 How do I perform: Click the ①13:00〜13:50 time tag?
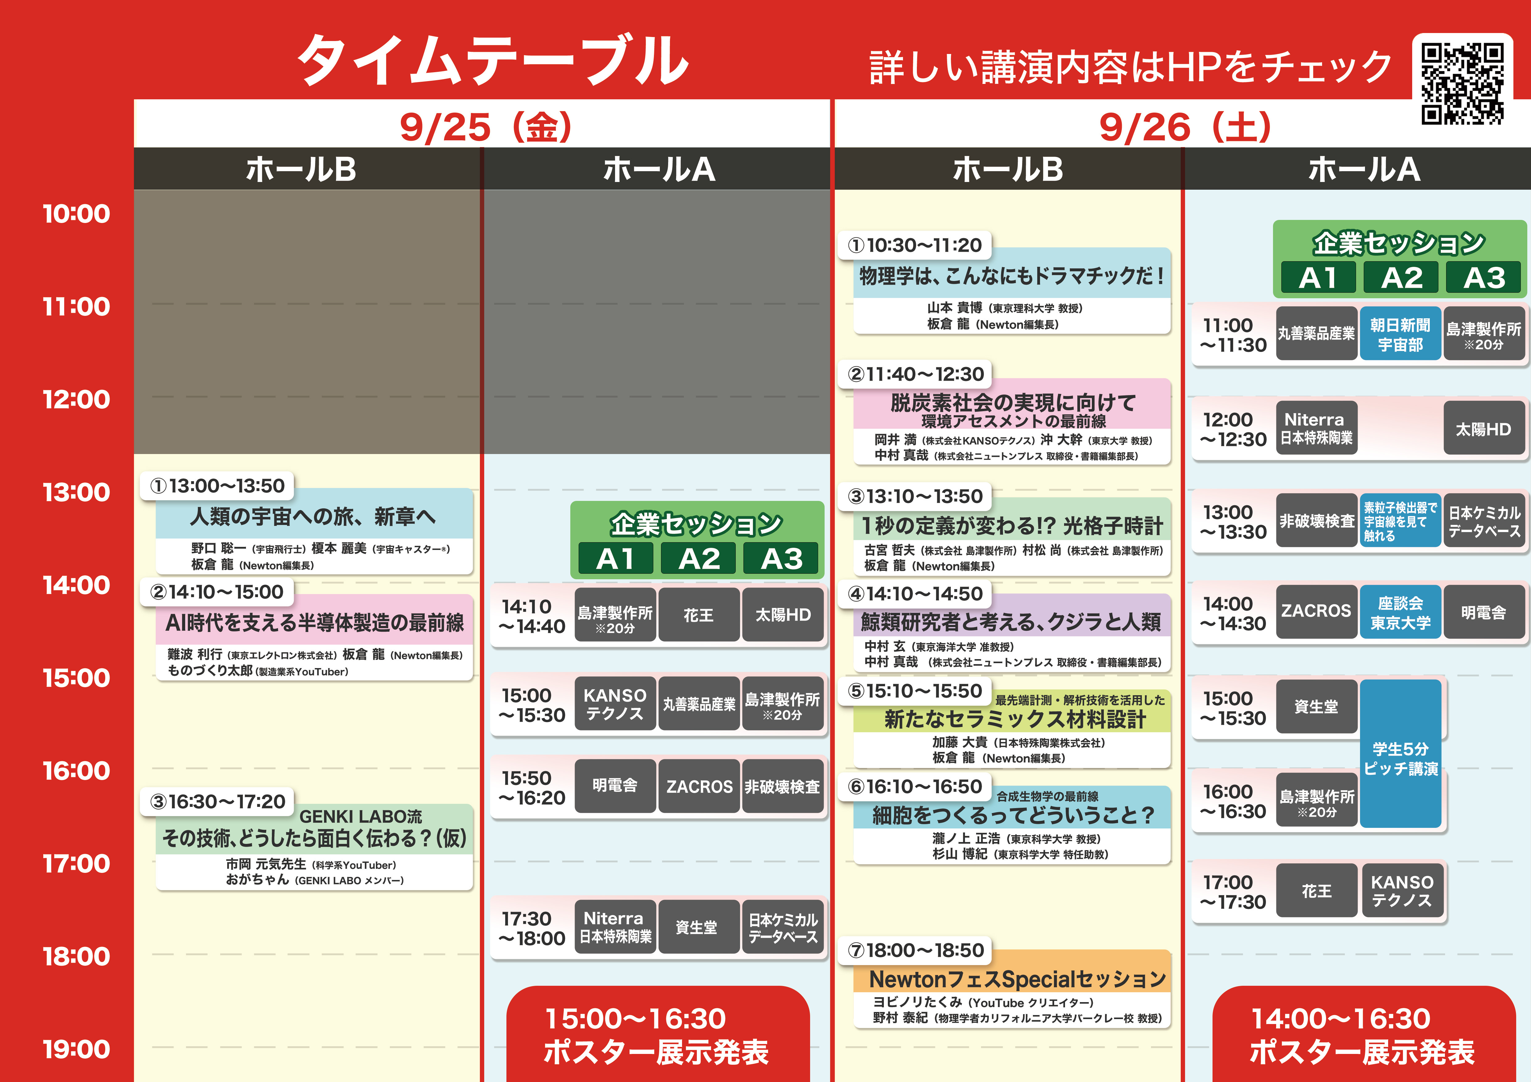click(217, 486)
